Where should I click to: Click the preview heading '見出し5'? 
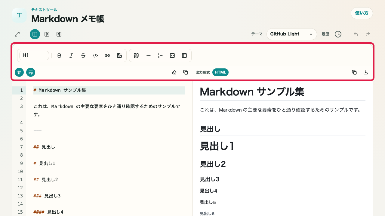tap(208, 202)
